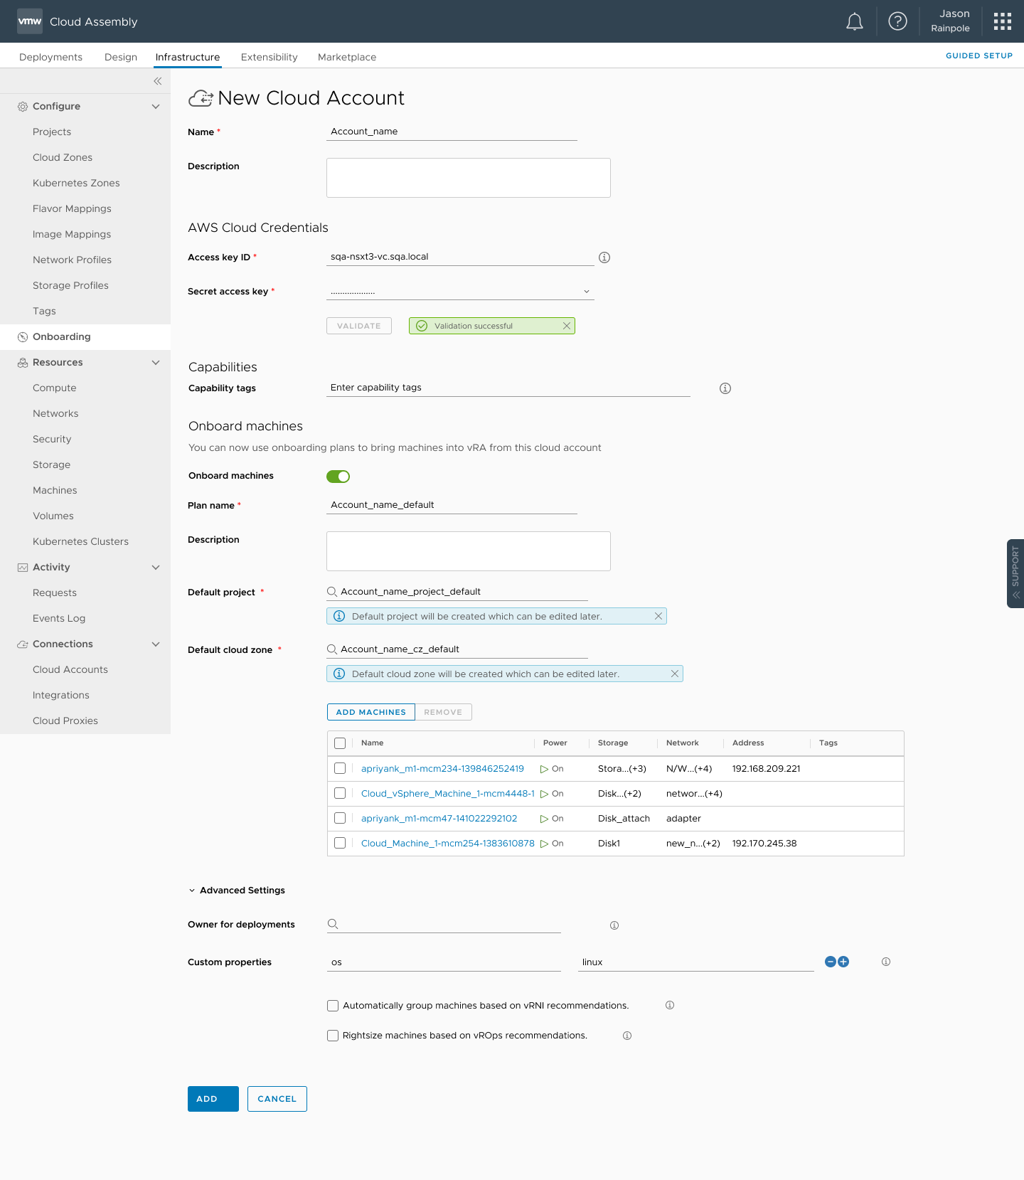This screenshot has width=1024, height=1180.
Task: Click the custom property value field 'linux'
Action: 696,962
